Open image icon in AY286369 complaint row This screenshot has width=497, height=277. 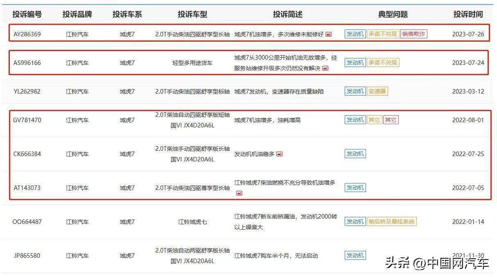point(328,34)
